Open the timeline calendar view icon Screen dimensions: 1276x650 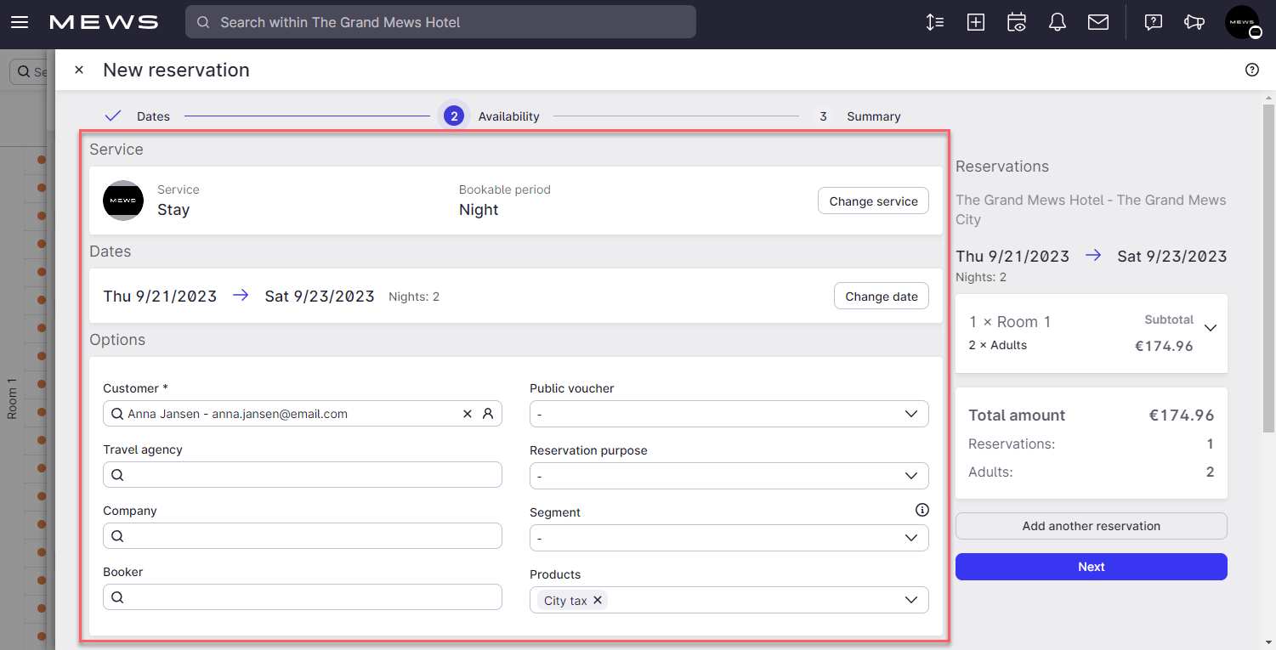coord(1016,22)
